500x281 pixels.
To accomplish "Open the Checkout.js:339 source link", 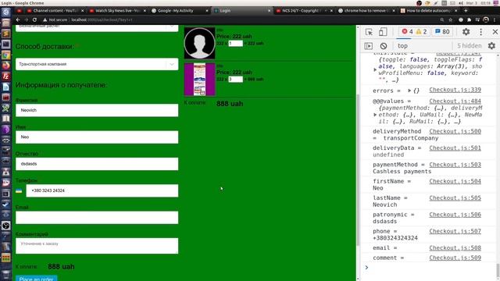I will 455,90.
